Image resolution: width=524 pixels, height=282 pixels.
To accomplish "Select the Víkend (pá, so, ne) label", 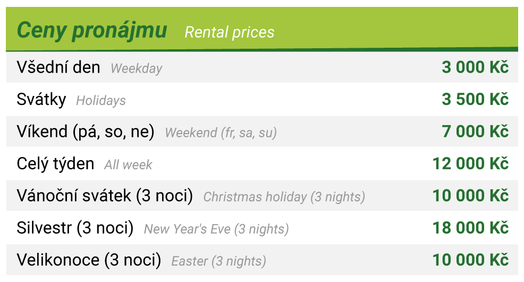I will click(x=86, y=131).
